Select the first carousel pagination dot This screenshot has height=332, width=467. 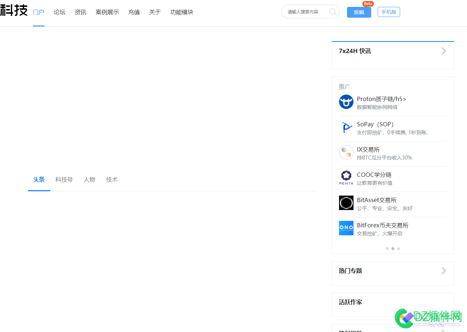(387, 249)
